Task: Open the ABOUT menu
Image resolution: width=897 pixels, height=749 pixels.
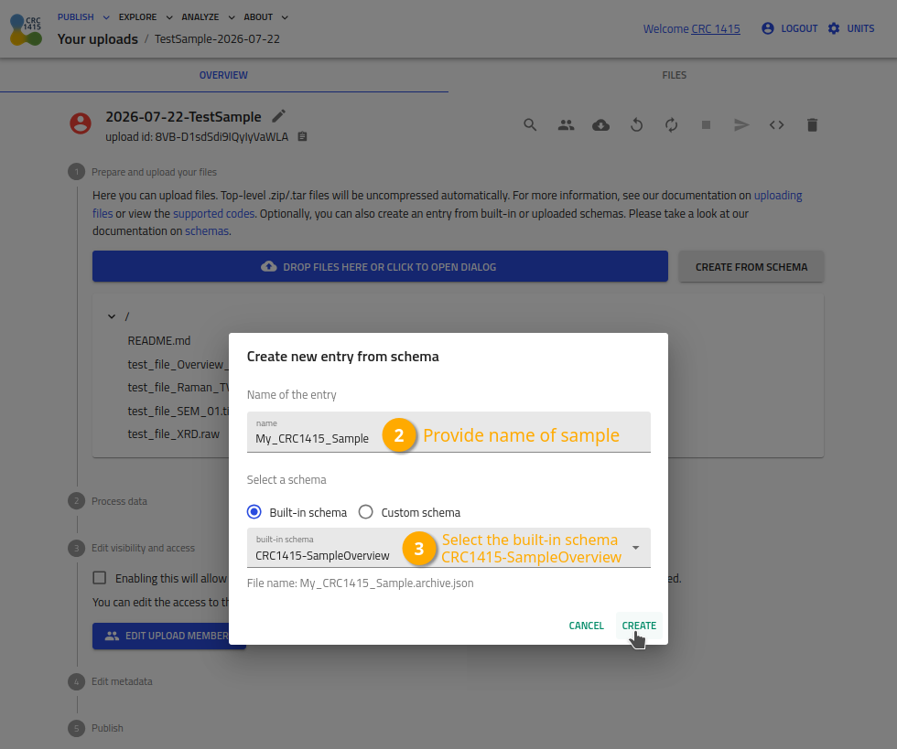Action: [x=265, y=17]
